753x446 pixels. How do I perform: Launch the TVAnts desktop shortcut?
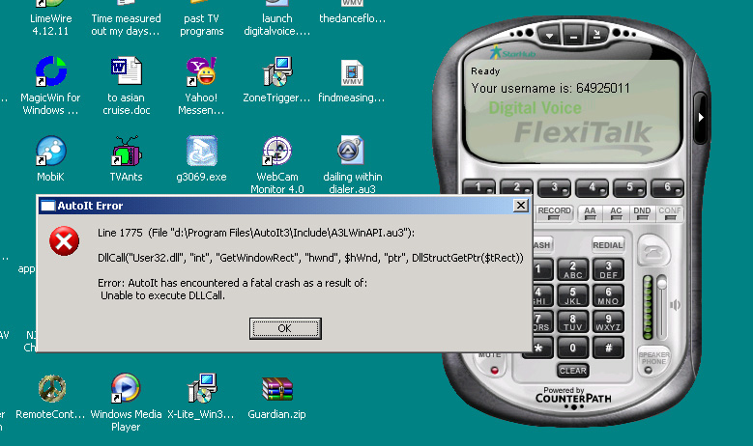[x=126, y=158]
